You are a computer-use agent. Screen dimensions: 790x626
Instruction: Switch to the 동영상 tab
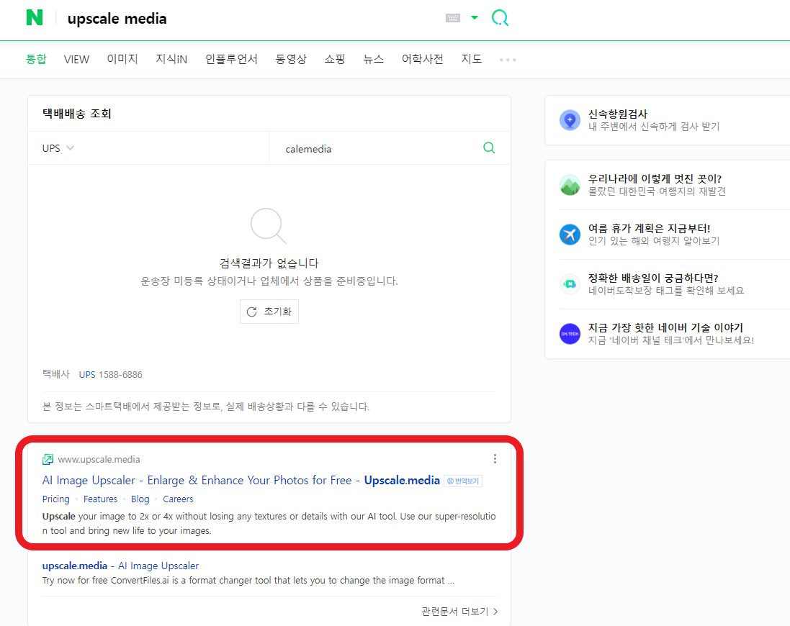pyautogui.click(x=291, y=60)
